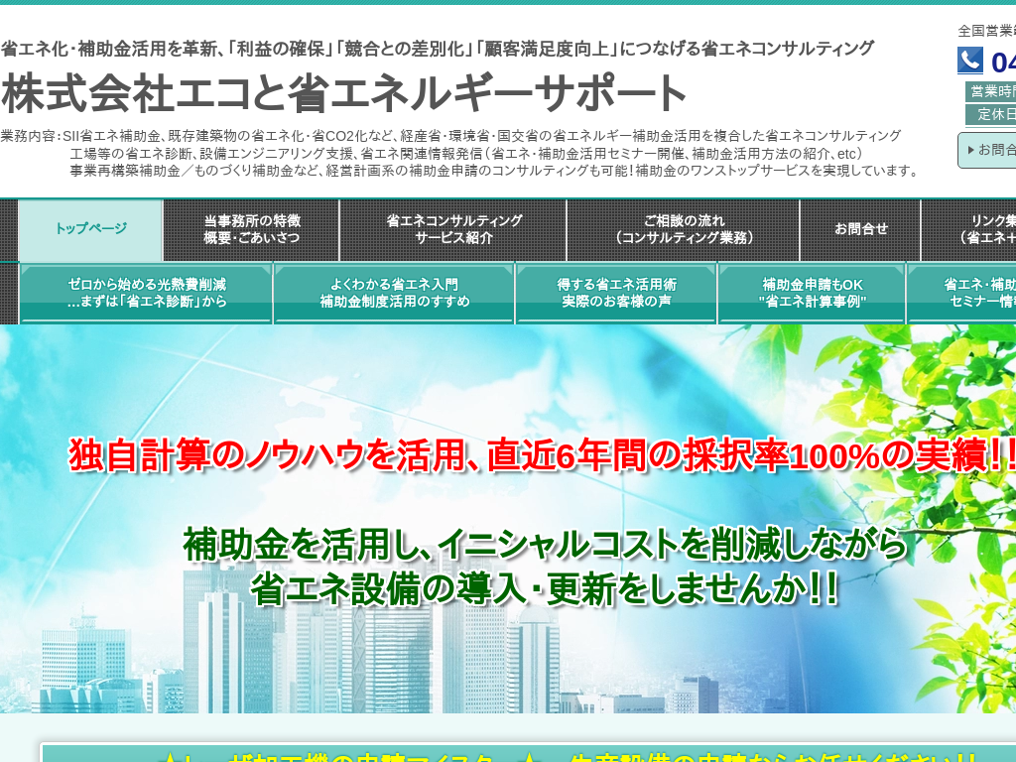Click the company name 株式会社エコと省エネルギーサポート heading
This screenshot has width=1016, height=762.
coord(343,94)
